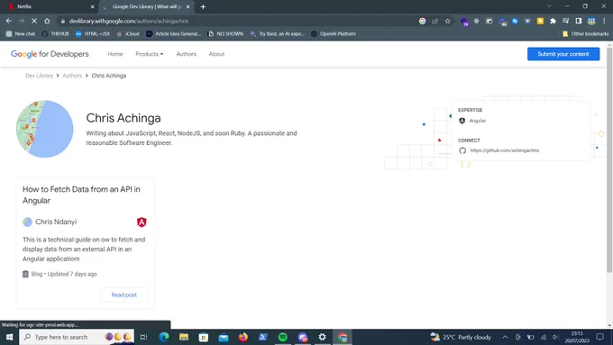Click the Authors breadcrumb link
Image resolution: width=613 pixels, height=345 pixels.
tap(72, 76)
